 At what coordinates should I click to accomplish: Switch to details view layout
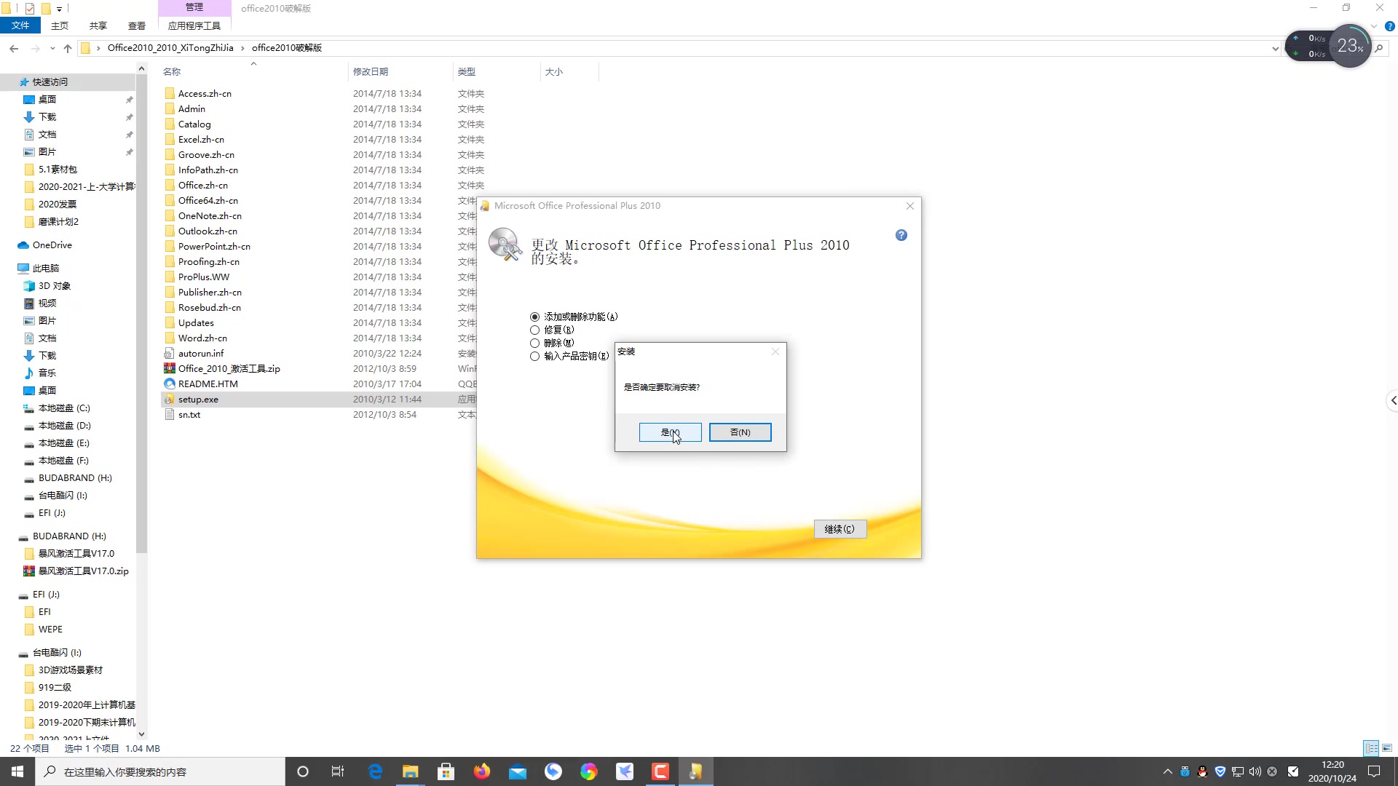[x=1371, y=748]
